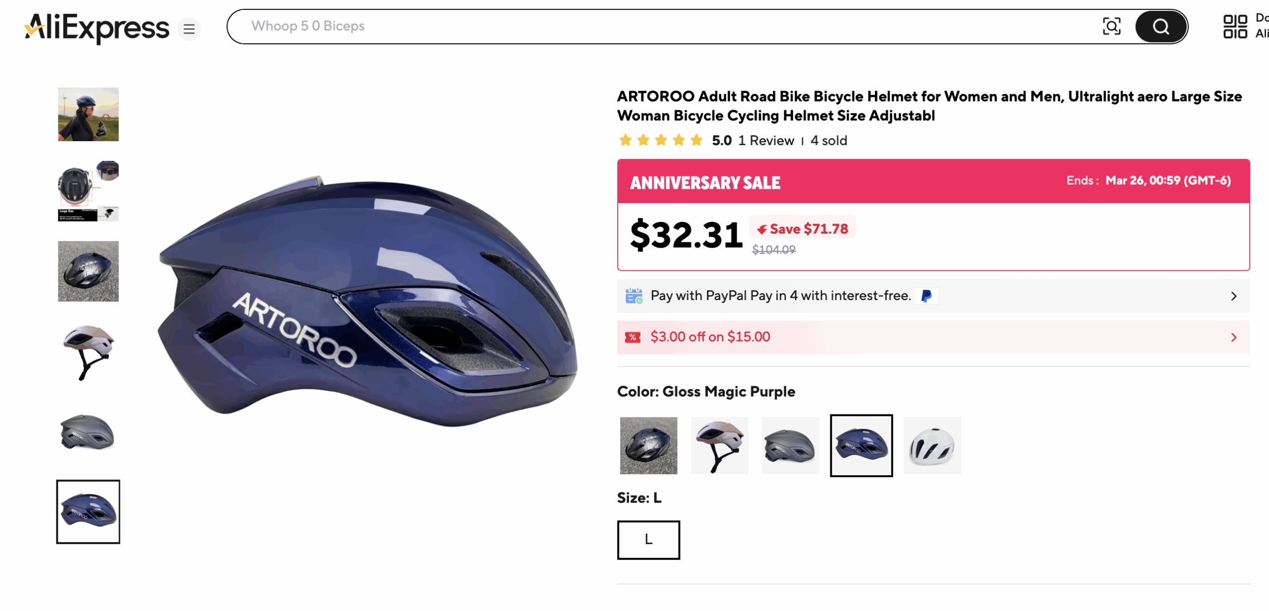Click the QR code app download icon
The height and width of the screenshot is (611, 1269).
point(1237,26)
